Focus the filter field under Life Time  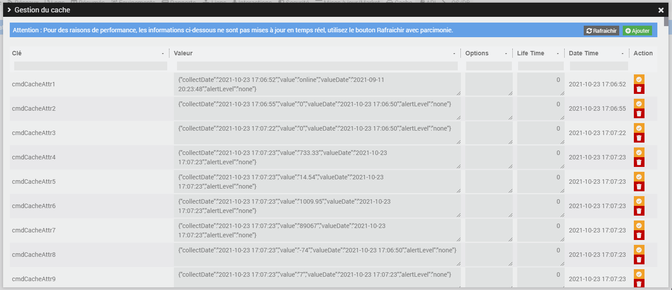[x=541, y=66]
